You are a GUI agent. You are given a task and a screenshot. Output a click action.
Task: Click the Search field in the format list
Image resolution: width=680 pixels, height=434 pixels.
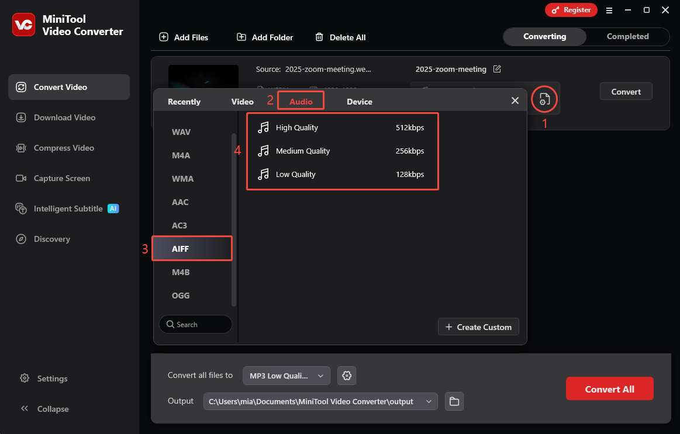195,324
